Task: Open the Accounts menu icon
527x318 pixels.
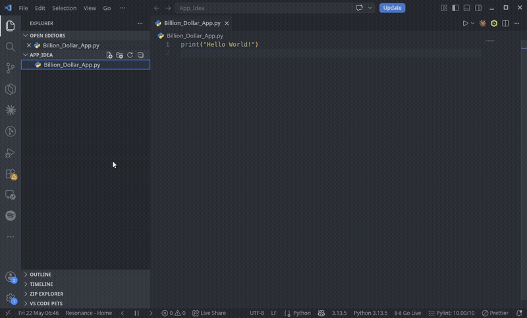Action: point(11,277)
